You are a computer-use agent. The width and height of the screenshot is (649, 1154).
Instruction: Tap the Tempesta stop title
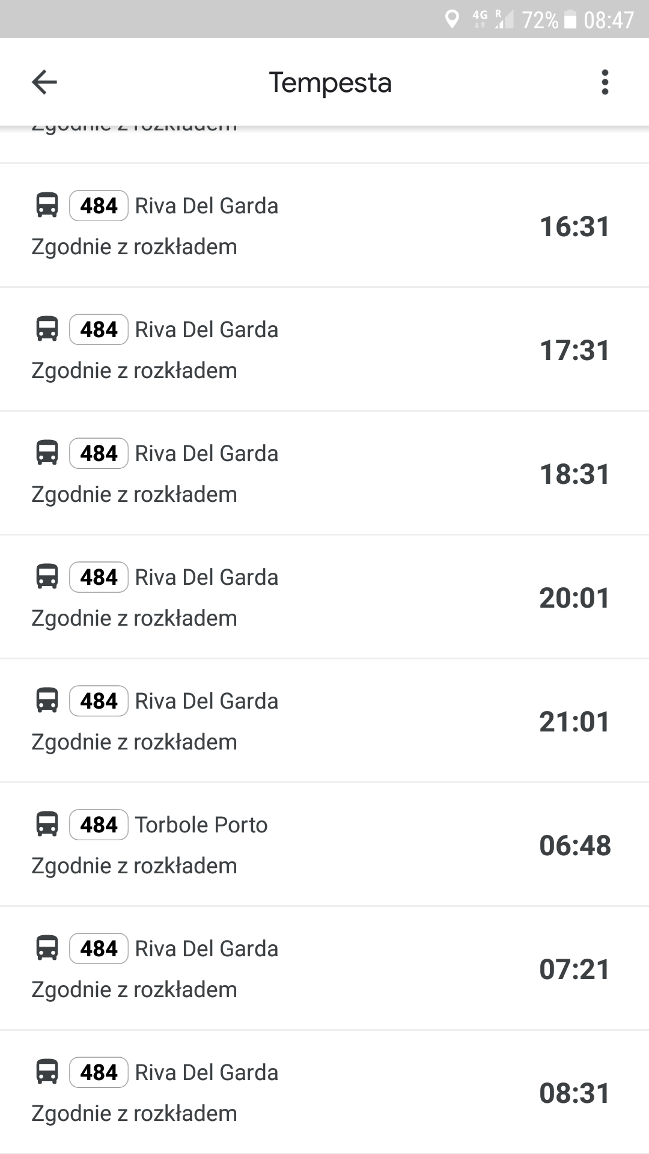pos(330,82)
